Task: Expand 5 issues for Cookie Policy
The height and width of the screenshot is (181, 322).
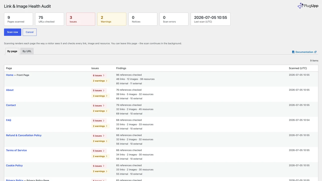Action: pyautogui.click(x=99, y=166)
